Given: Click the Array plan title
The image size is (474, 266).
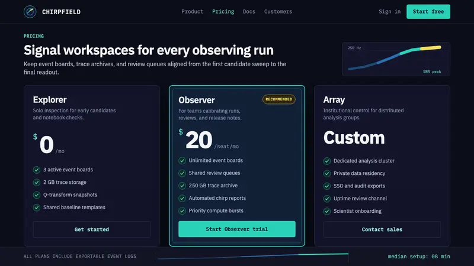Looking at the screenshot, I should (334, 99).
